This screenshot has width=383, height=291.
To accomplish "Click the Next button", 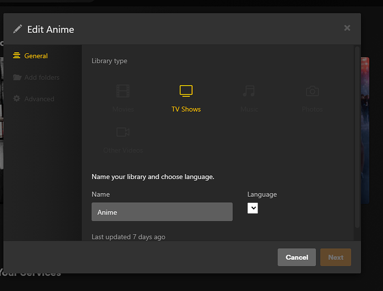I will [x=336, y=257].
